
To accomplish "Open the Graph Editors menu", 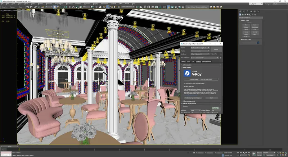I will point(59,4).
